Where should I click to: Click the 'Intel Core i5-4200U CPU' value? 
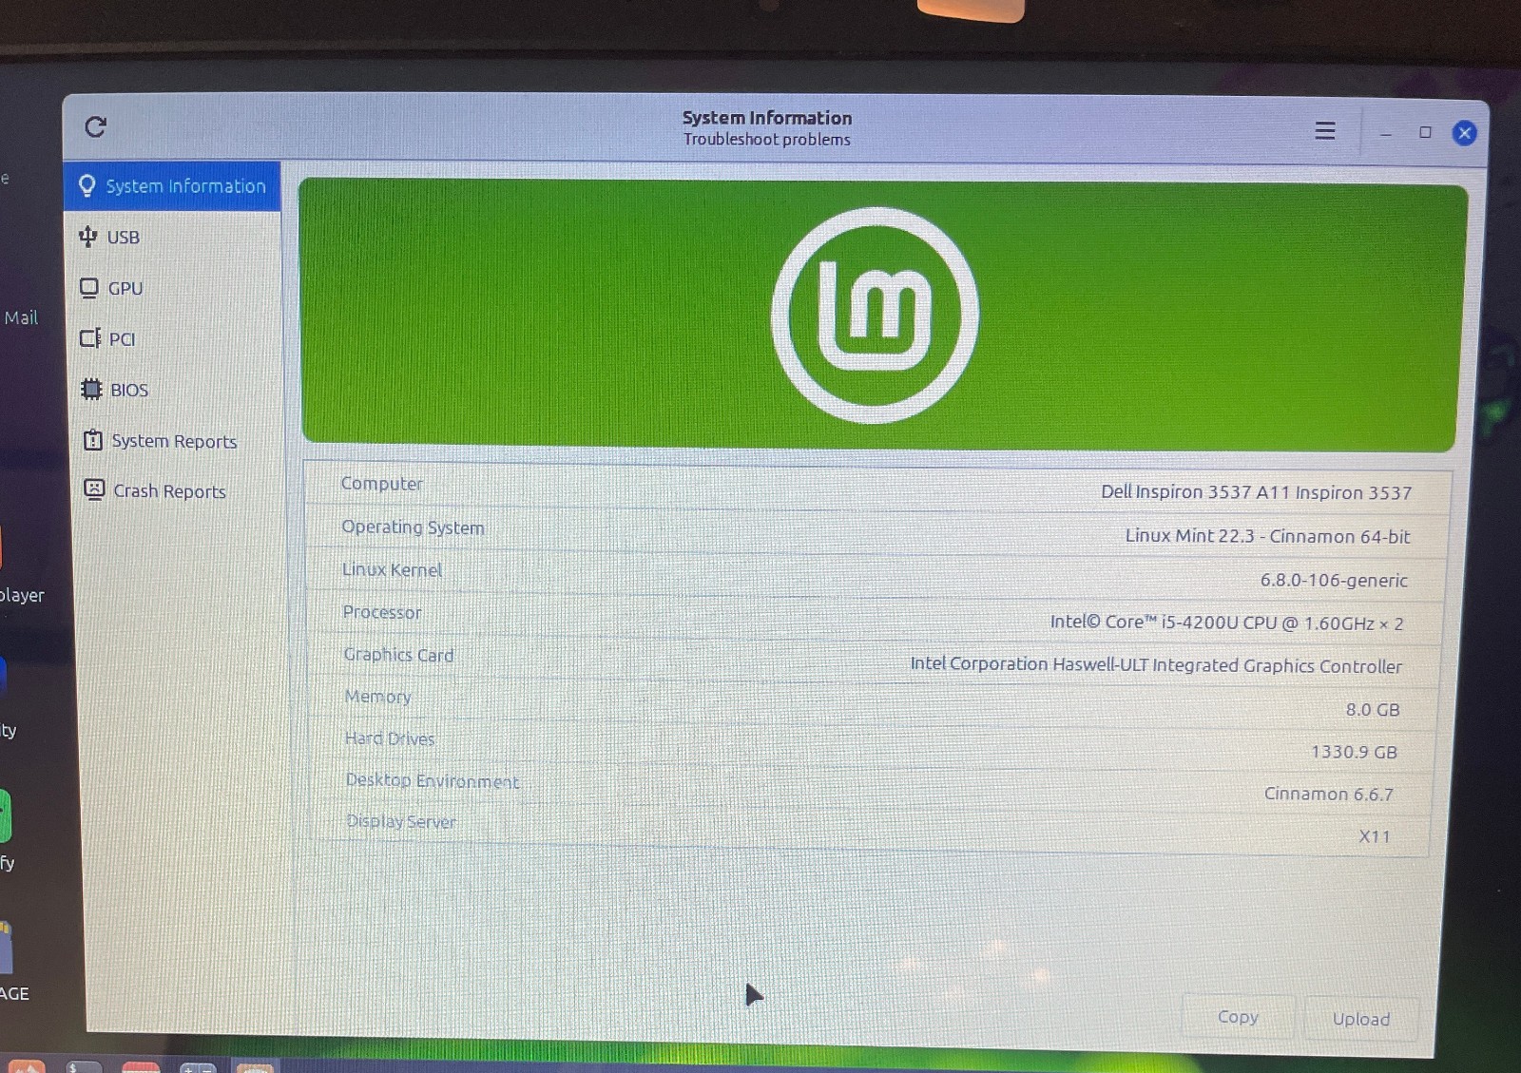[1226, 623]
